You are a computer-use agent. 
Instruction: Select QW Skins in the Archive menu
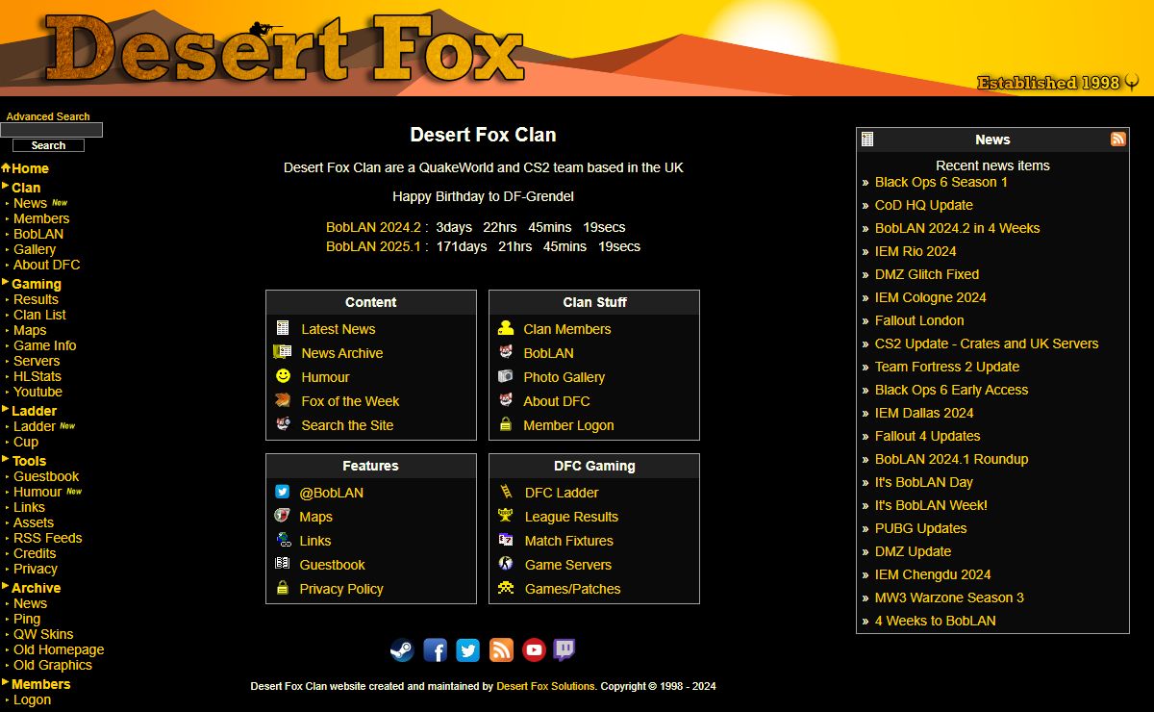(x=43, y=634)
